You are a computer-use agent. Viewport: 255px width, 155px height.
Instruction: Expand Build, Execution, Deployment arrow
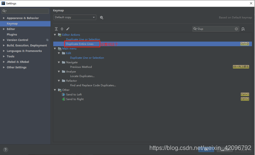click(4, 45)
